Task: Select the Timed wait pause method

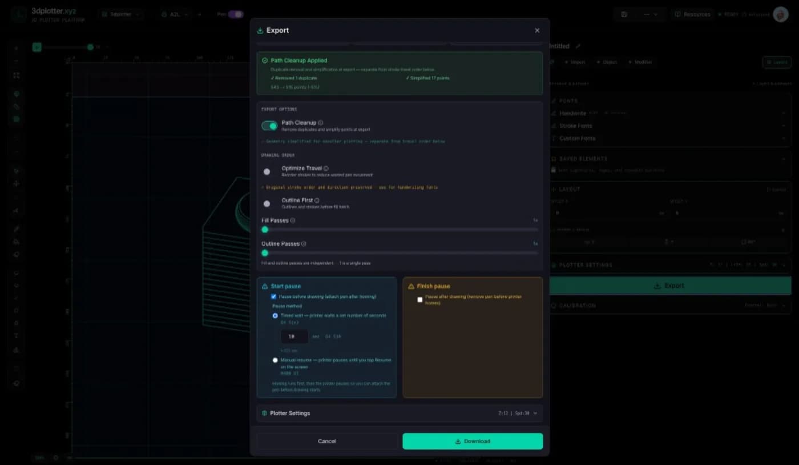Action: (275, 315)
